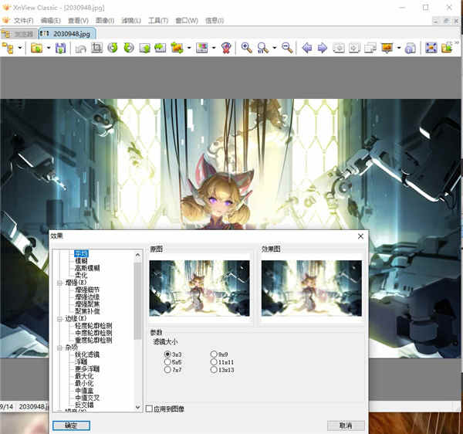
Task: Enable the 应用到图像 checkbox
Action: coord(149,409)
